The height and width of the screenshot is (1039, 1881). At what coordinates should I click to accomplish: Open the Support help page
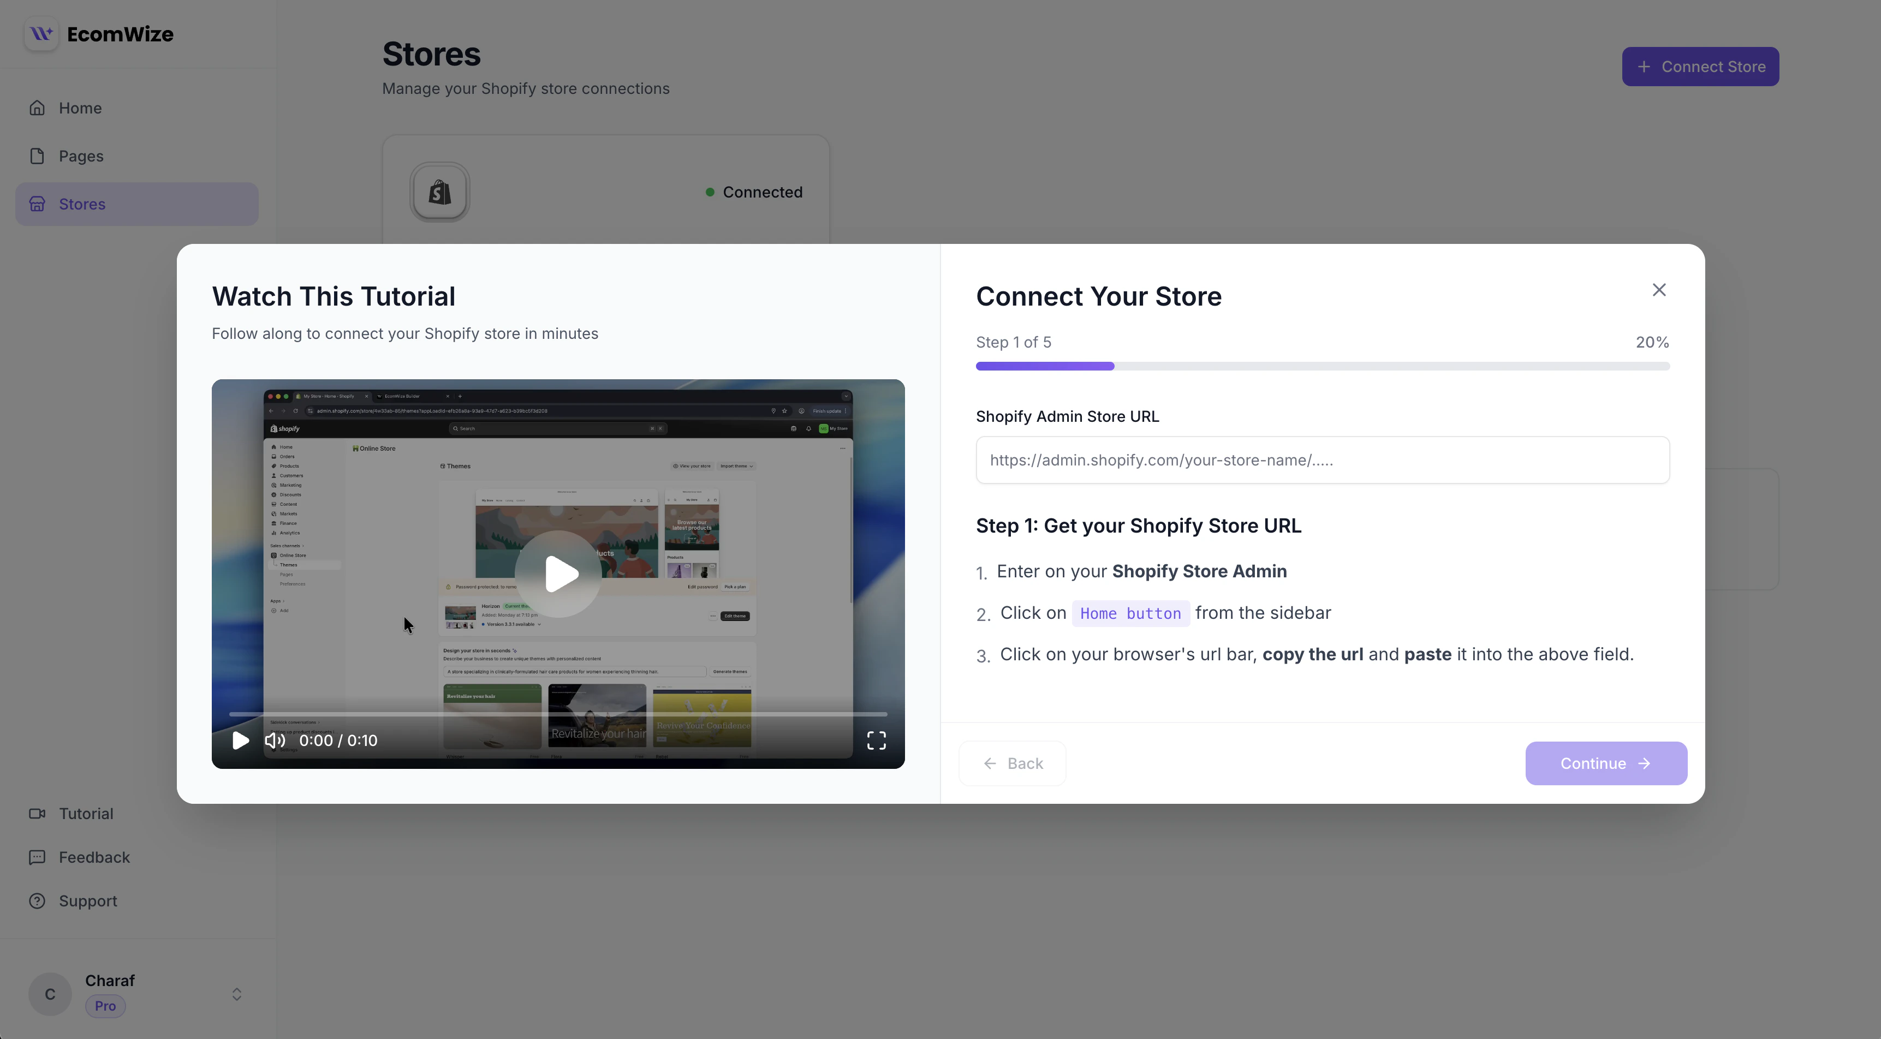(x=88, y=901)
